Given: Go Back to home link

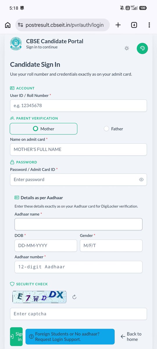Looking at the screenshot, I should [x=131, y=337].
